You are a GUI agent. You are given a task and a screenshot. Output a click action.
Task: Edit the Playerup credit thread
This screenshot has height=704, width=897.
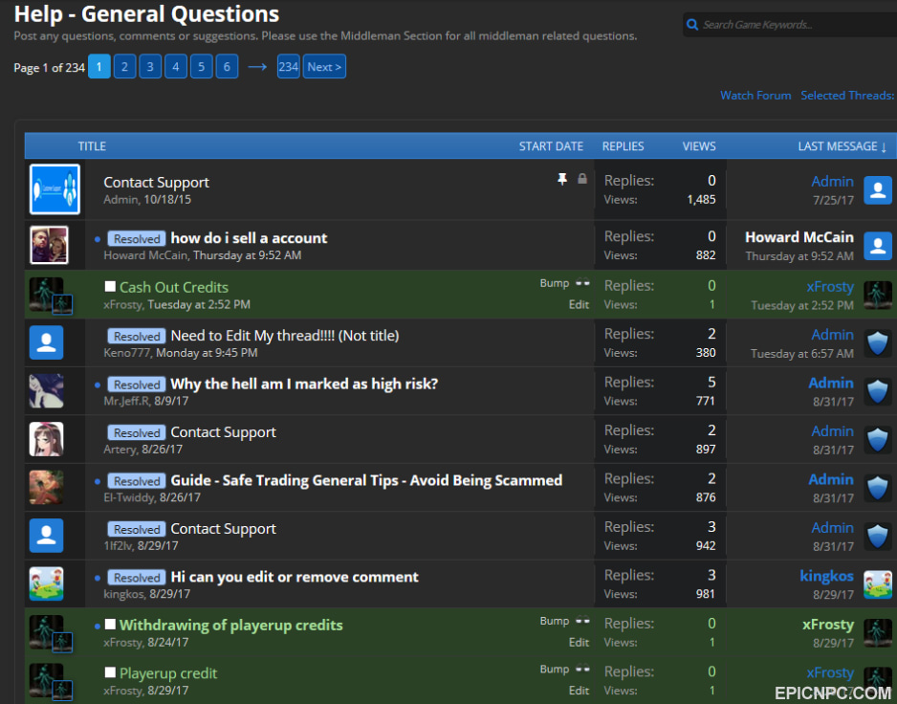coord(579,691)
